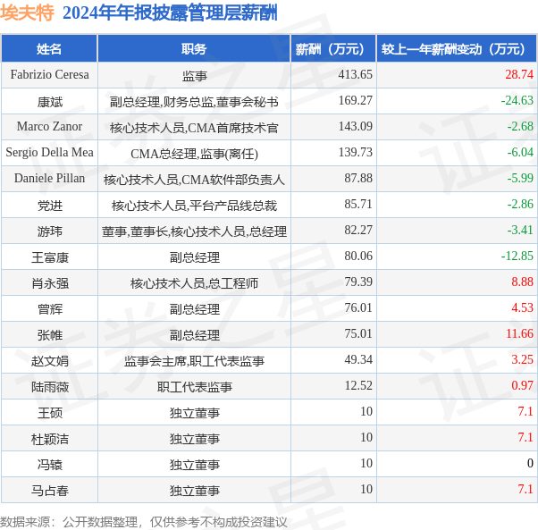This screenshot has width=538, height=530.
Task: Select the name 冯辕
Action: pos(49,465)
